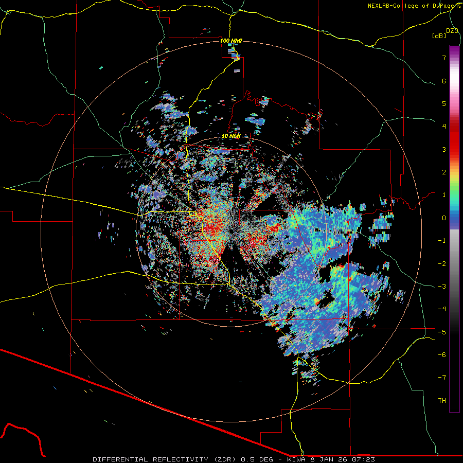Click the positive 2 dB scale value
This screenshot has height=463, width=463.
click(x=444, y=172)
